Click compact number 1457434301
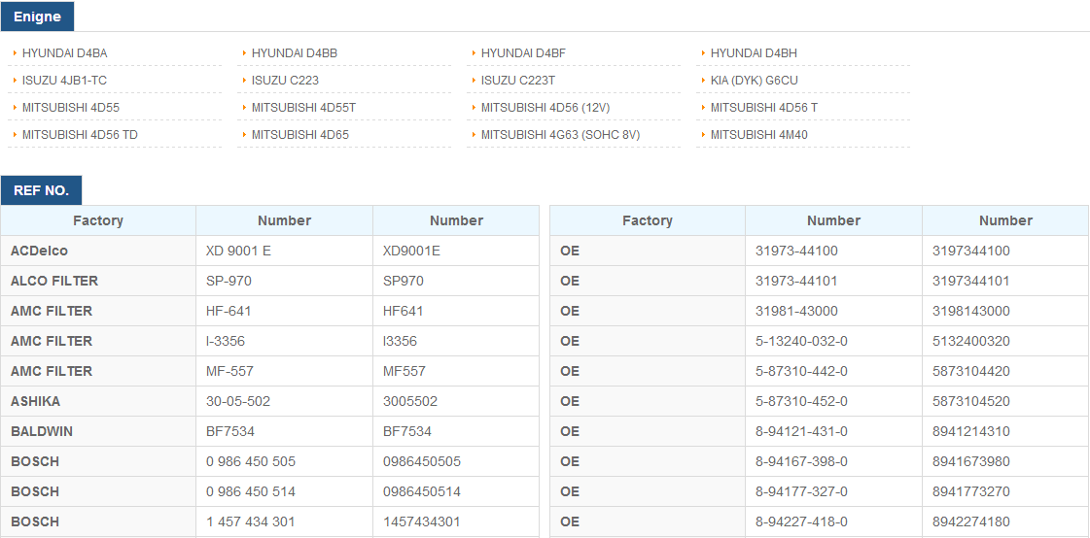The height and width of the screenshot is (538, 1090). [x=421, y=521]
